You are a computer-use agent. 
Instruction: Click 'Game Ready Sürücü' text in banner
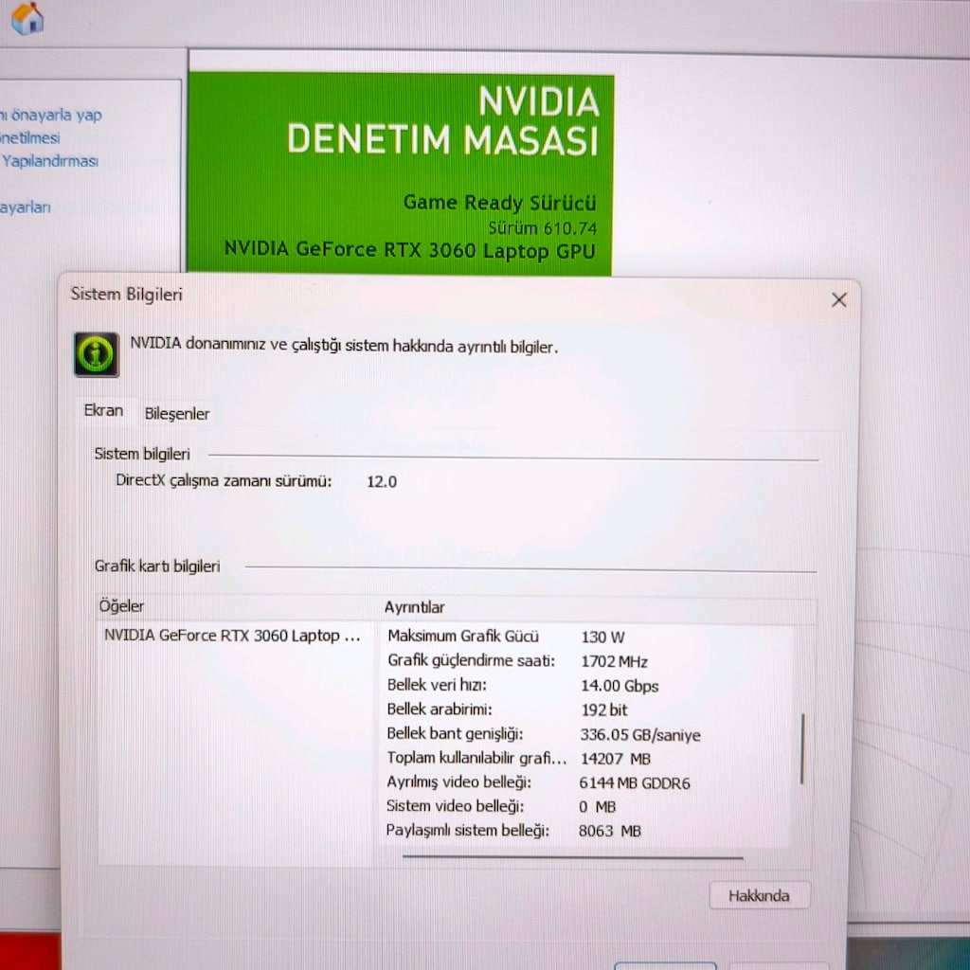click(x=500, y=203)
